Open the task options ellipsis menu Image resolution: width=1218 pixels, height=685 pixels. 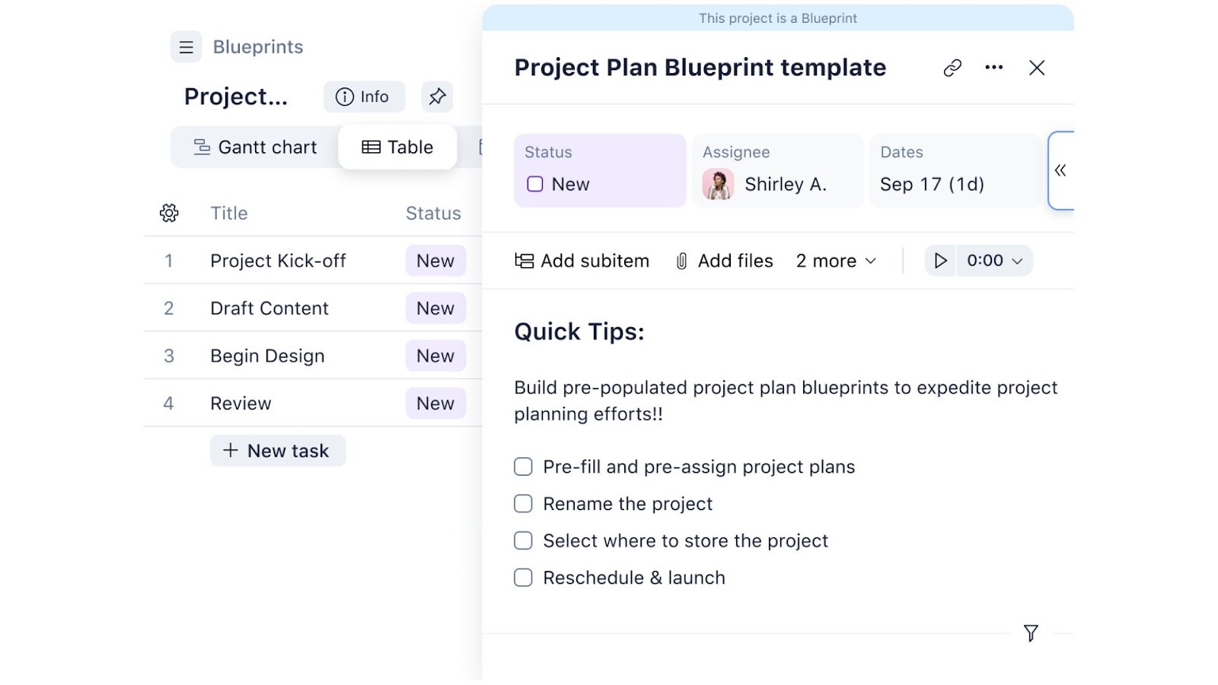click(993, 68)
